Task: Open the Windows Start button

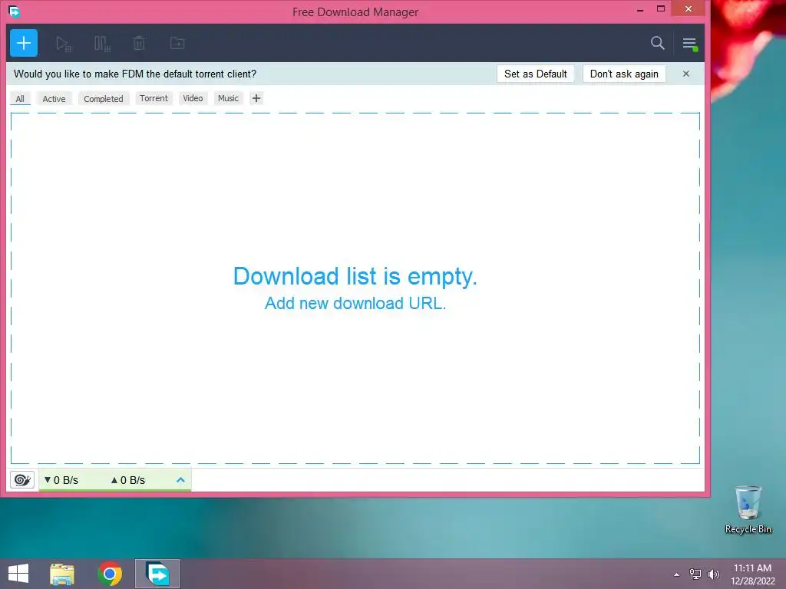Action: pos(18,574)
